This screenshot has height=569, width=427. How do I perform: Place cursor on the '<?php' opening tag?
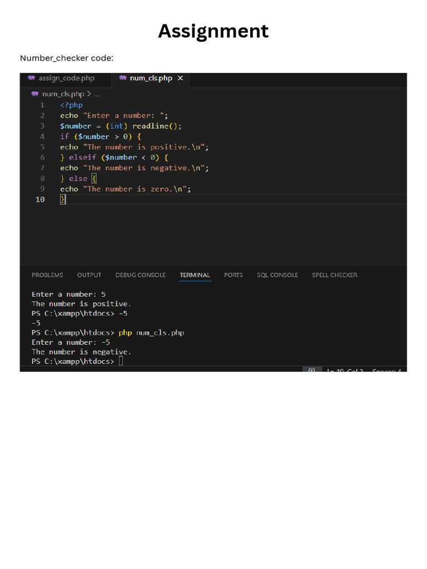pyautogui.click(x=72, y=105)
